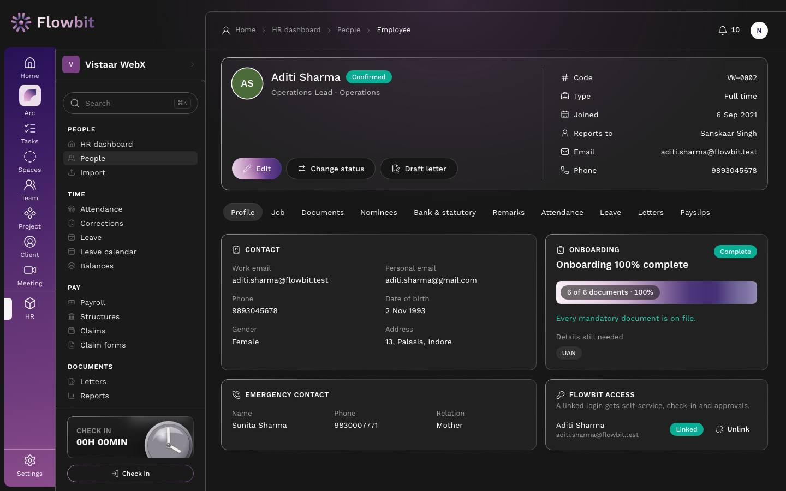
Task: Switch to the Nominees tab
Action: coord(379,212)
